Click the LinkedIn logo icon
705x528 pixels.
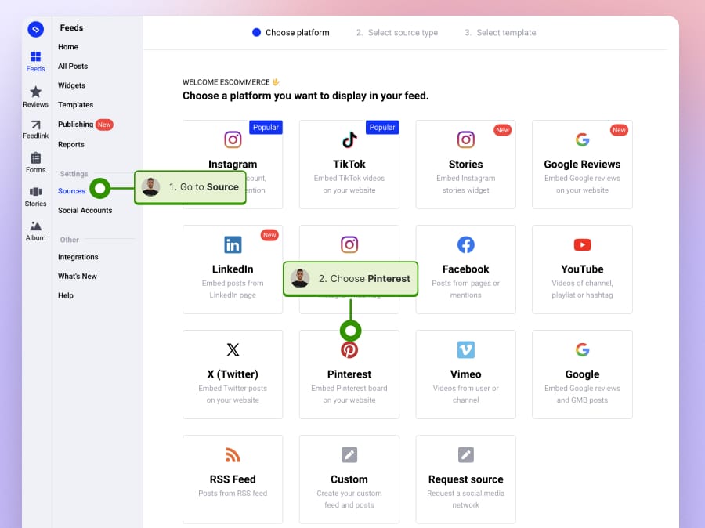click(233, 244)
